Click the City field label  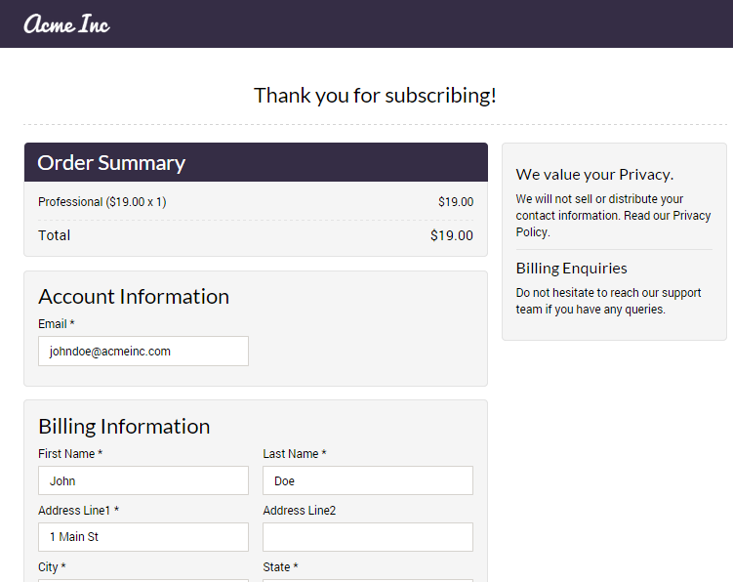pos(52,567)
